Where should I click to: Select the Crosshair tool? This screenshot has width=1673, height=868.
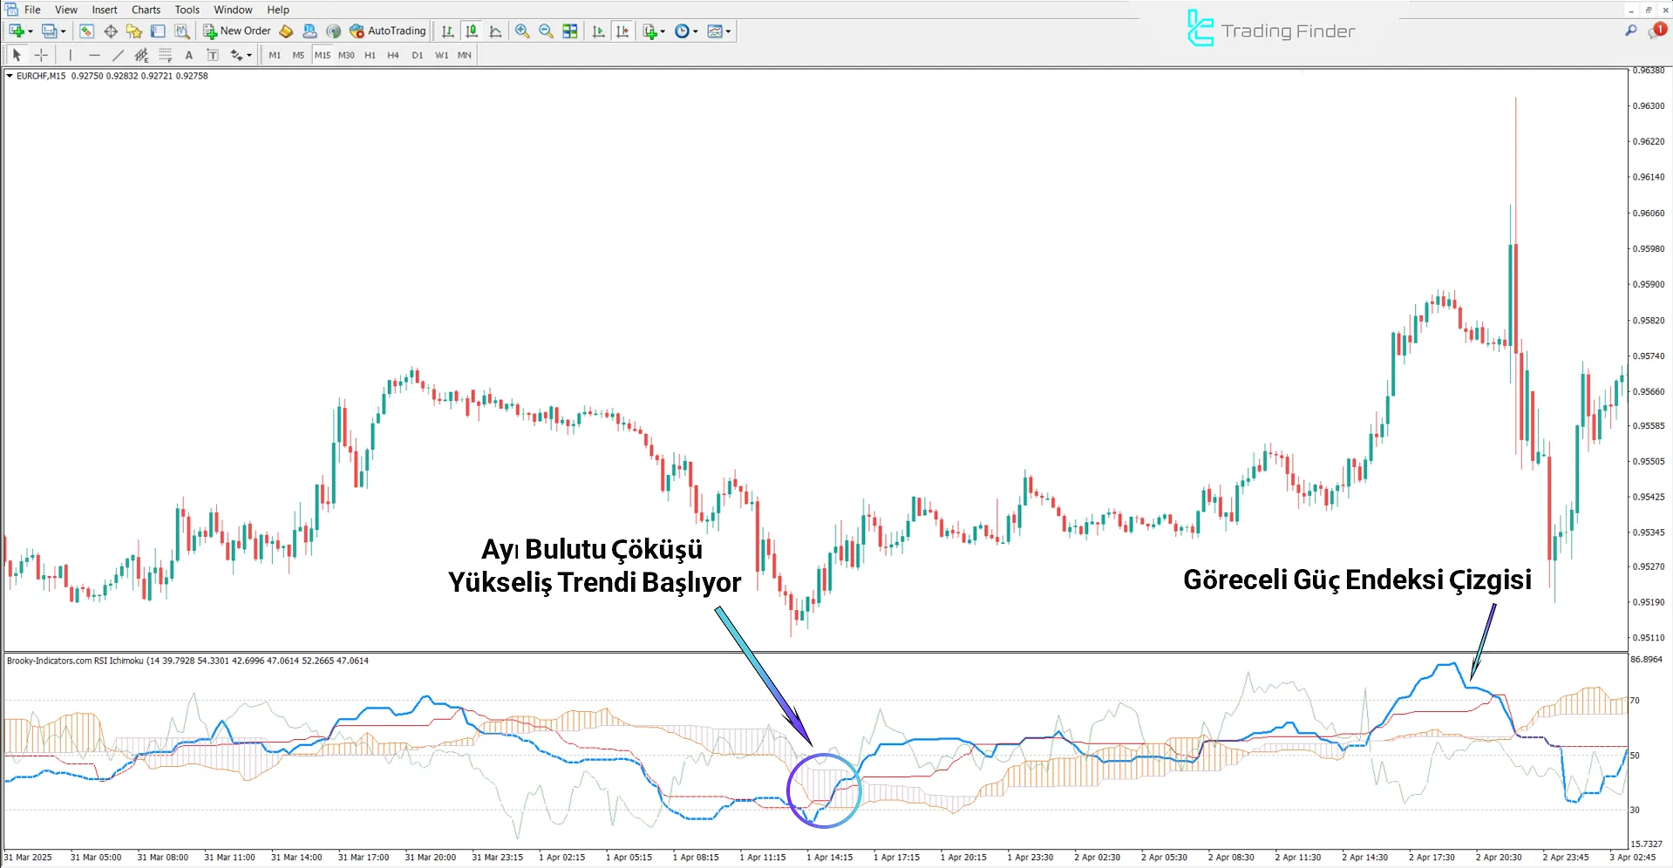[41, 55]
